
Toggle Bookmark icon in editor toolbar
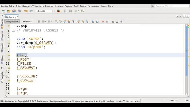coord(87,21)
